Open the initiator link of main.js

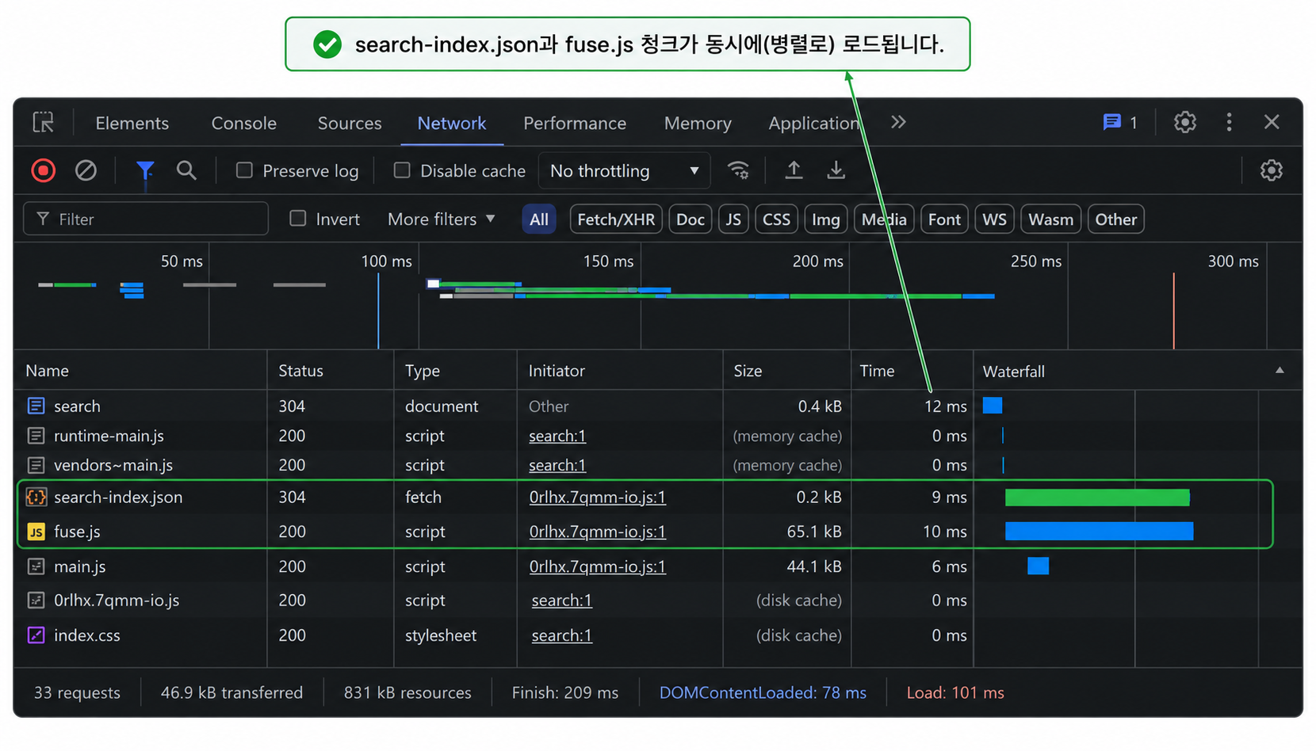tap(598, 566)
